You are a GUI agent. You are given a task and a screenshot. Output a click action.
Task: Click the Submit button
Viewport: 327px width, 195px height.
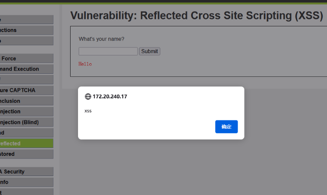pos(149,51)
